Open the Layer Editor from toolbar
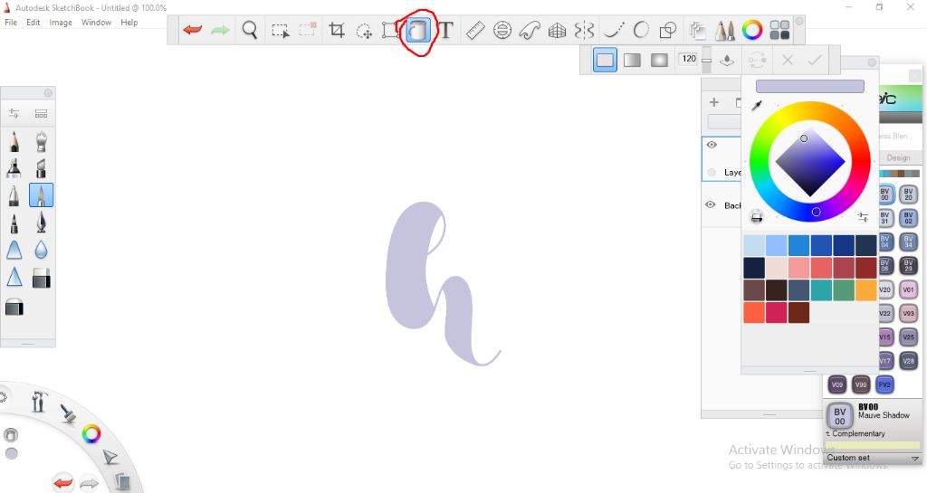927x493 pixels. [698, 30]
